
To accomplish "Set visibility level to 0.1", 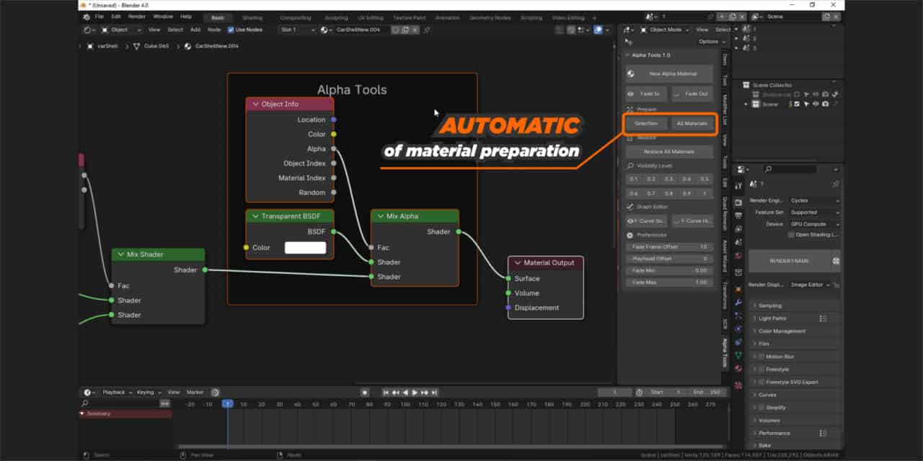I will (634, 179).
